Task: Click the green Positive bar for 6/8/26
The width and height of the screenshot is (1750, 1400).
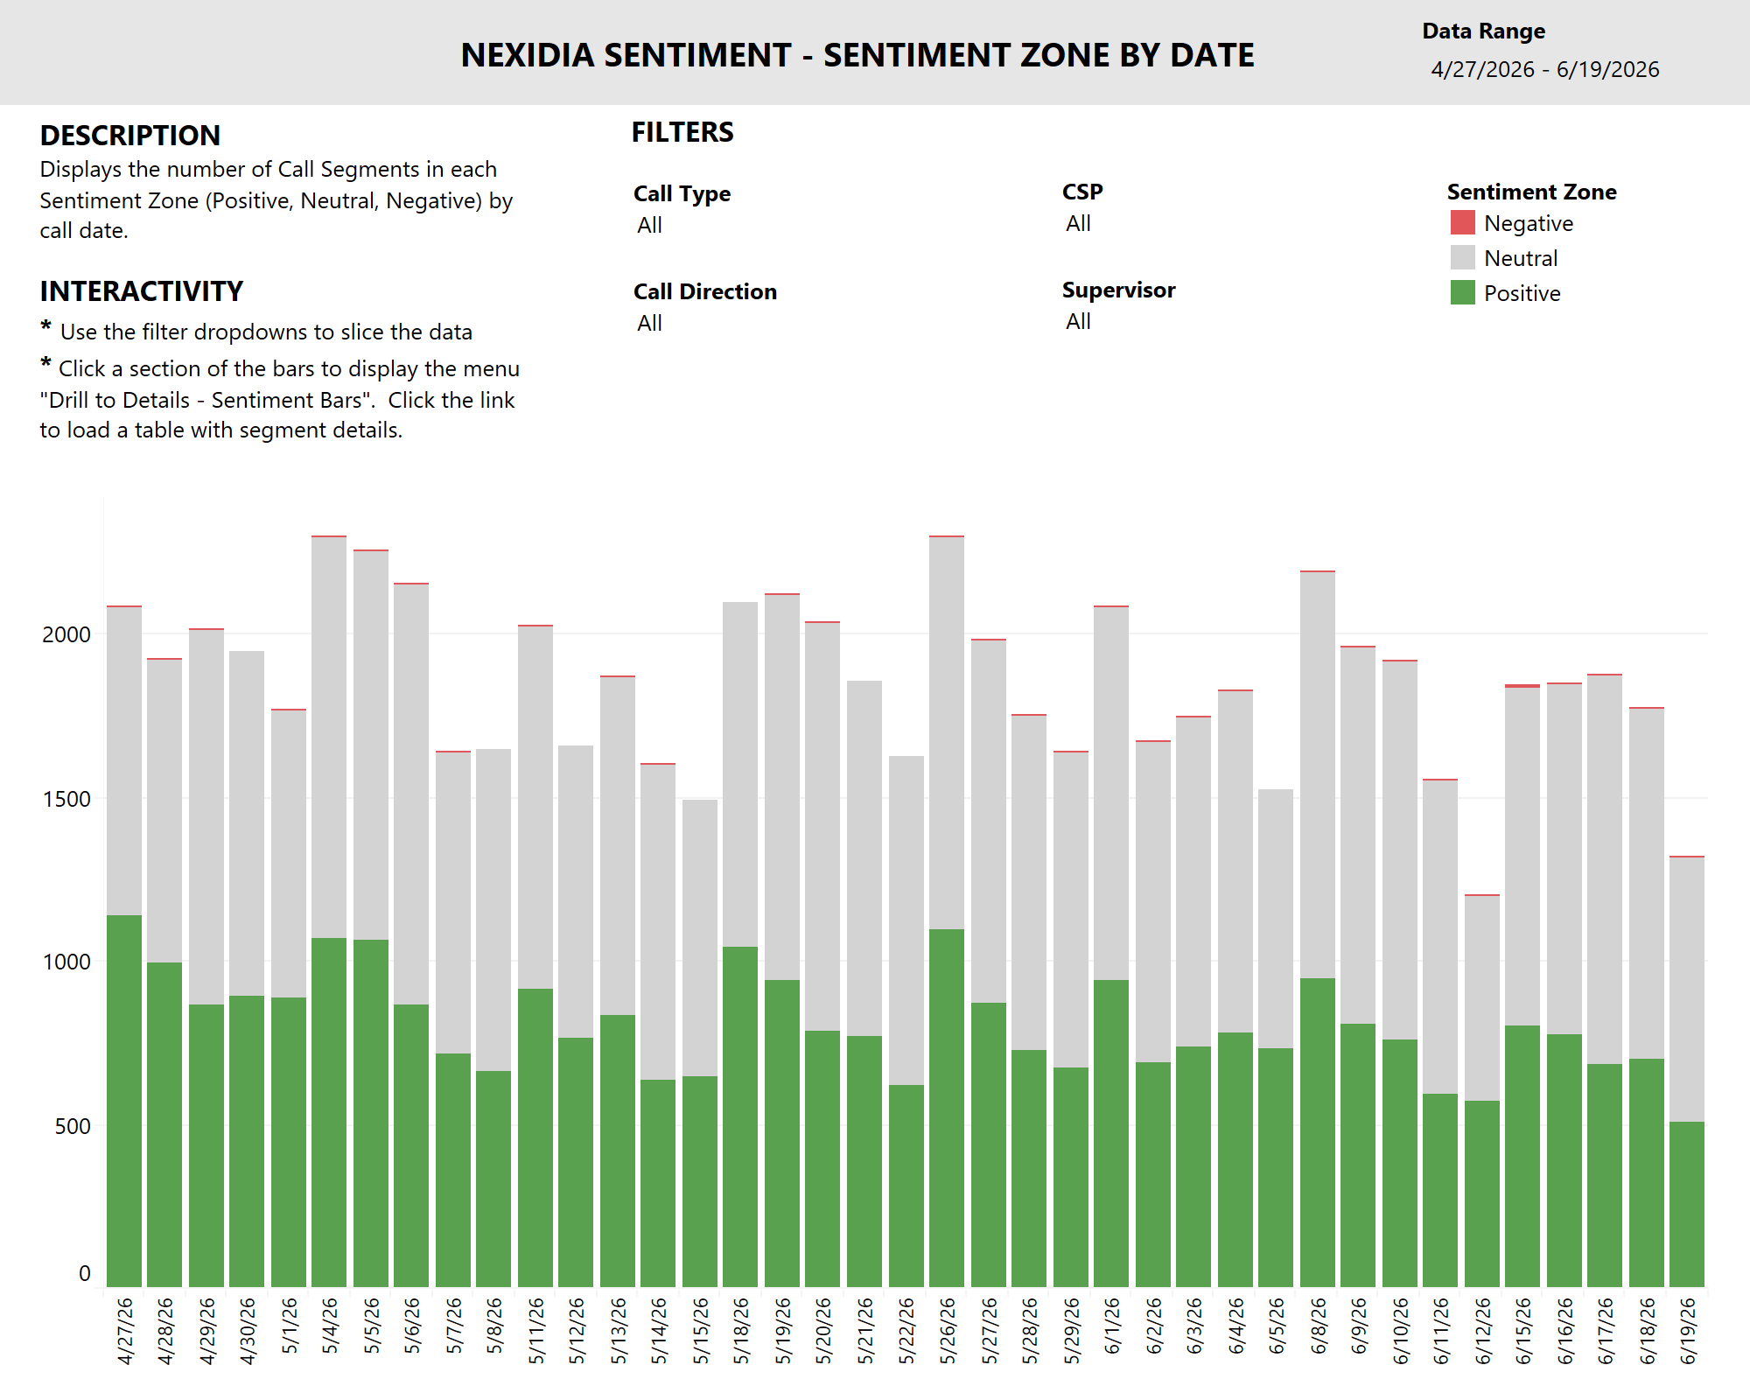Action: (x=1318, y=1132)
